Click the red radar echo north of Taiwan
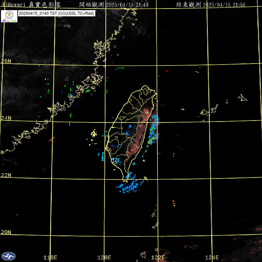This screenshot has width=262, height=262. [166, 71]
